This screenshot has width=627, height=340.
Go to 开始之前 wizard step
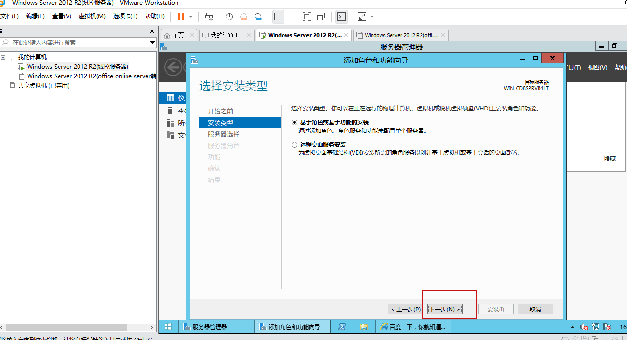(221, 111)
